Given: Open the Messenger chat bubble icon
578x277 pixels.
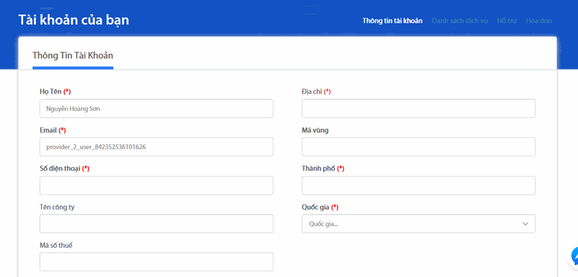Looking at the screenshot, I should tap(575, 256).
